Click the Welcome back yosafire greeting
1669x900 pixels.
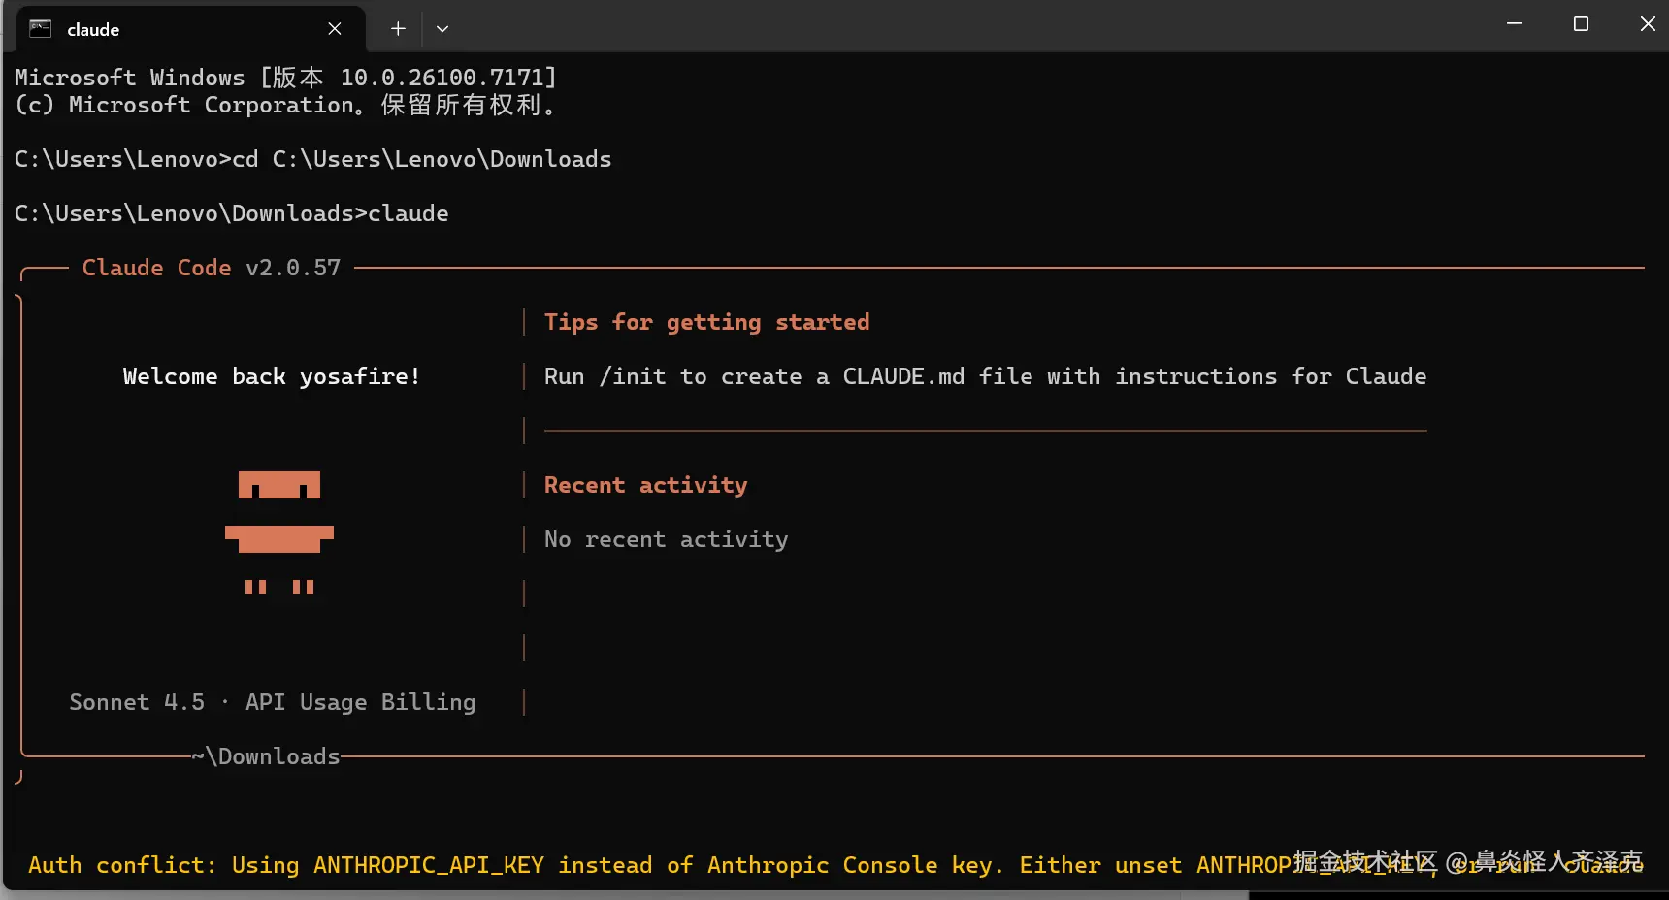point(272,376)
